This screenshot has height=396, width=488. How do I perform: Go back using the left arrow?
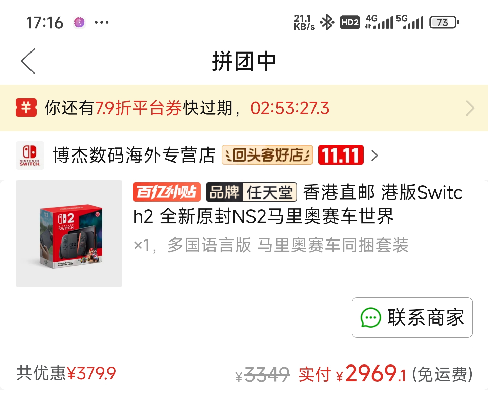(x=28, y=61)
